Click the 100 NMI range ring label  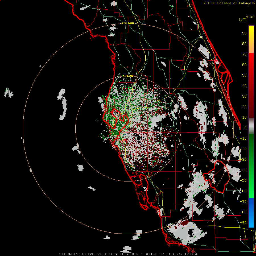pos(128,23)
